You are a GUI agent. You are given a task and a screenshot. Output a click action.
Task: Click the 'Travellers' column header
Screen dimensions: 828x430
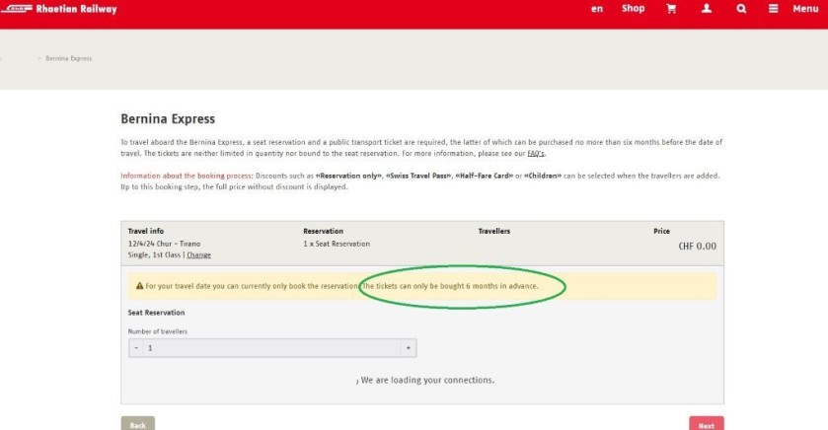(x=494, y=231)
